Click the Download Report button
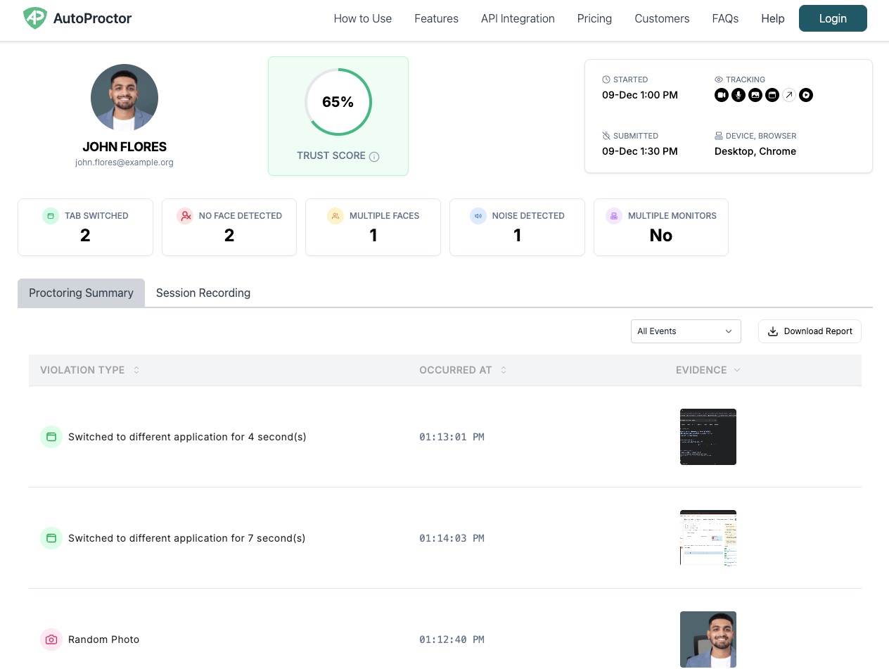 [x=810, y=331]
